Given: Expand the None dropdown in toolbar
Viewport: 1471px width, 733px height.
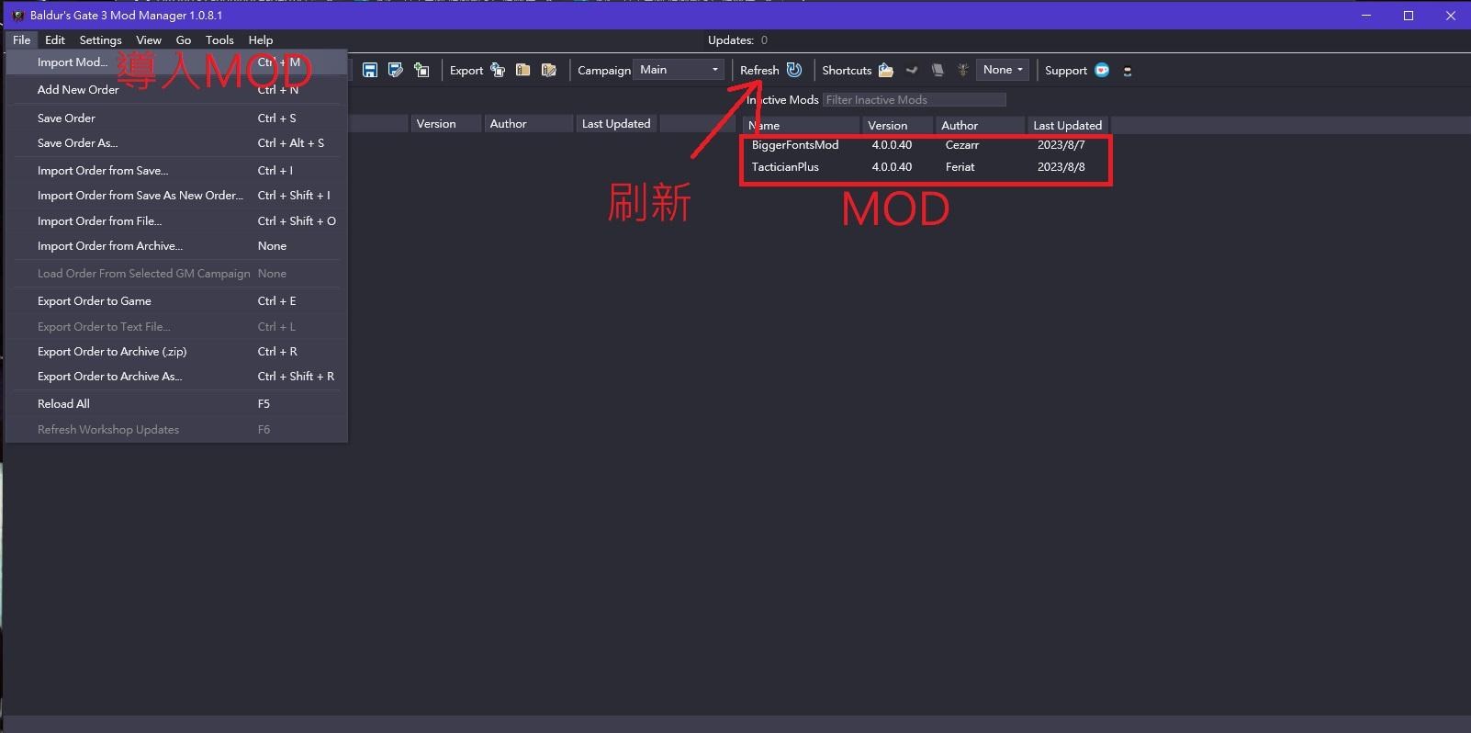Looking at the screenshot, I should tap(1003, 70).
